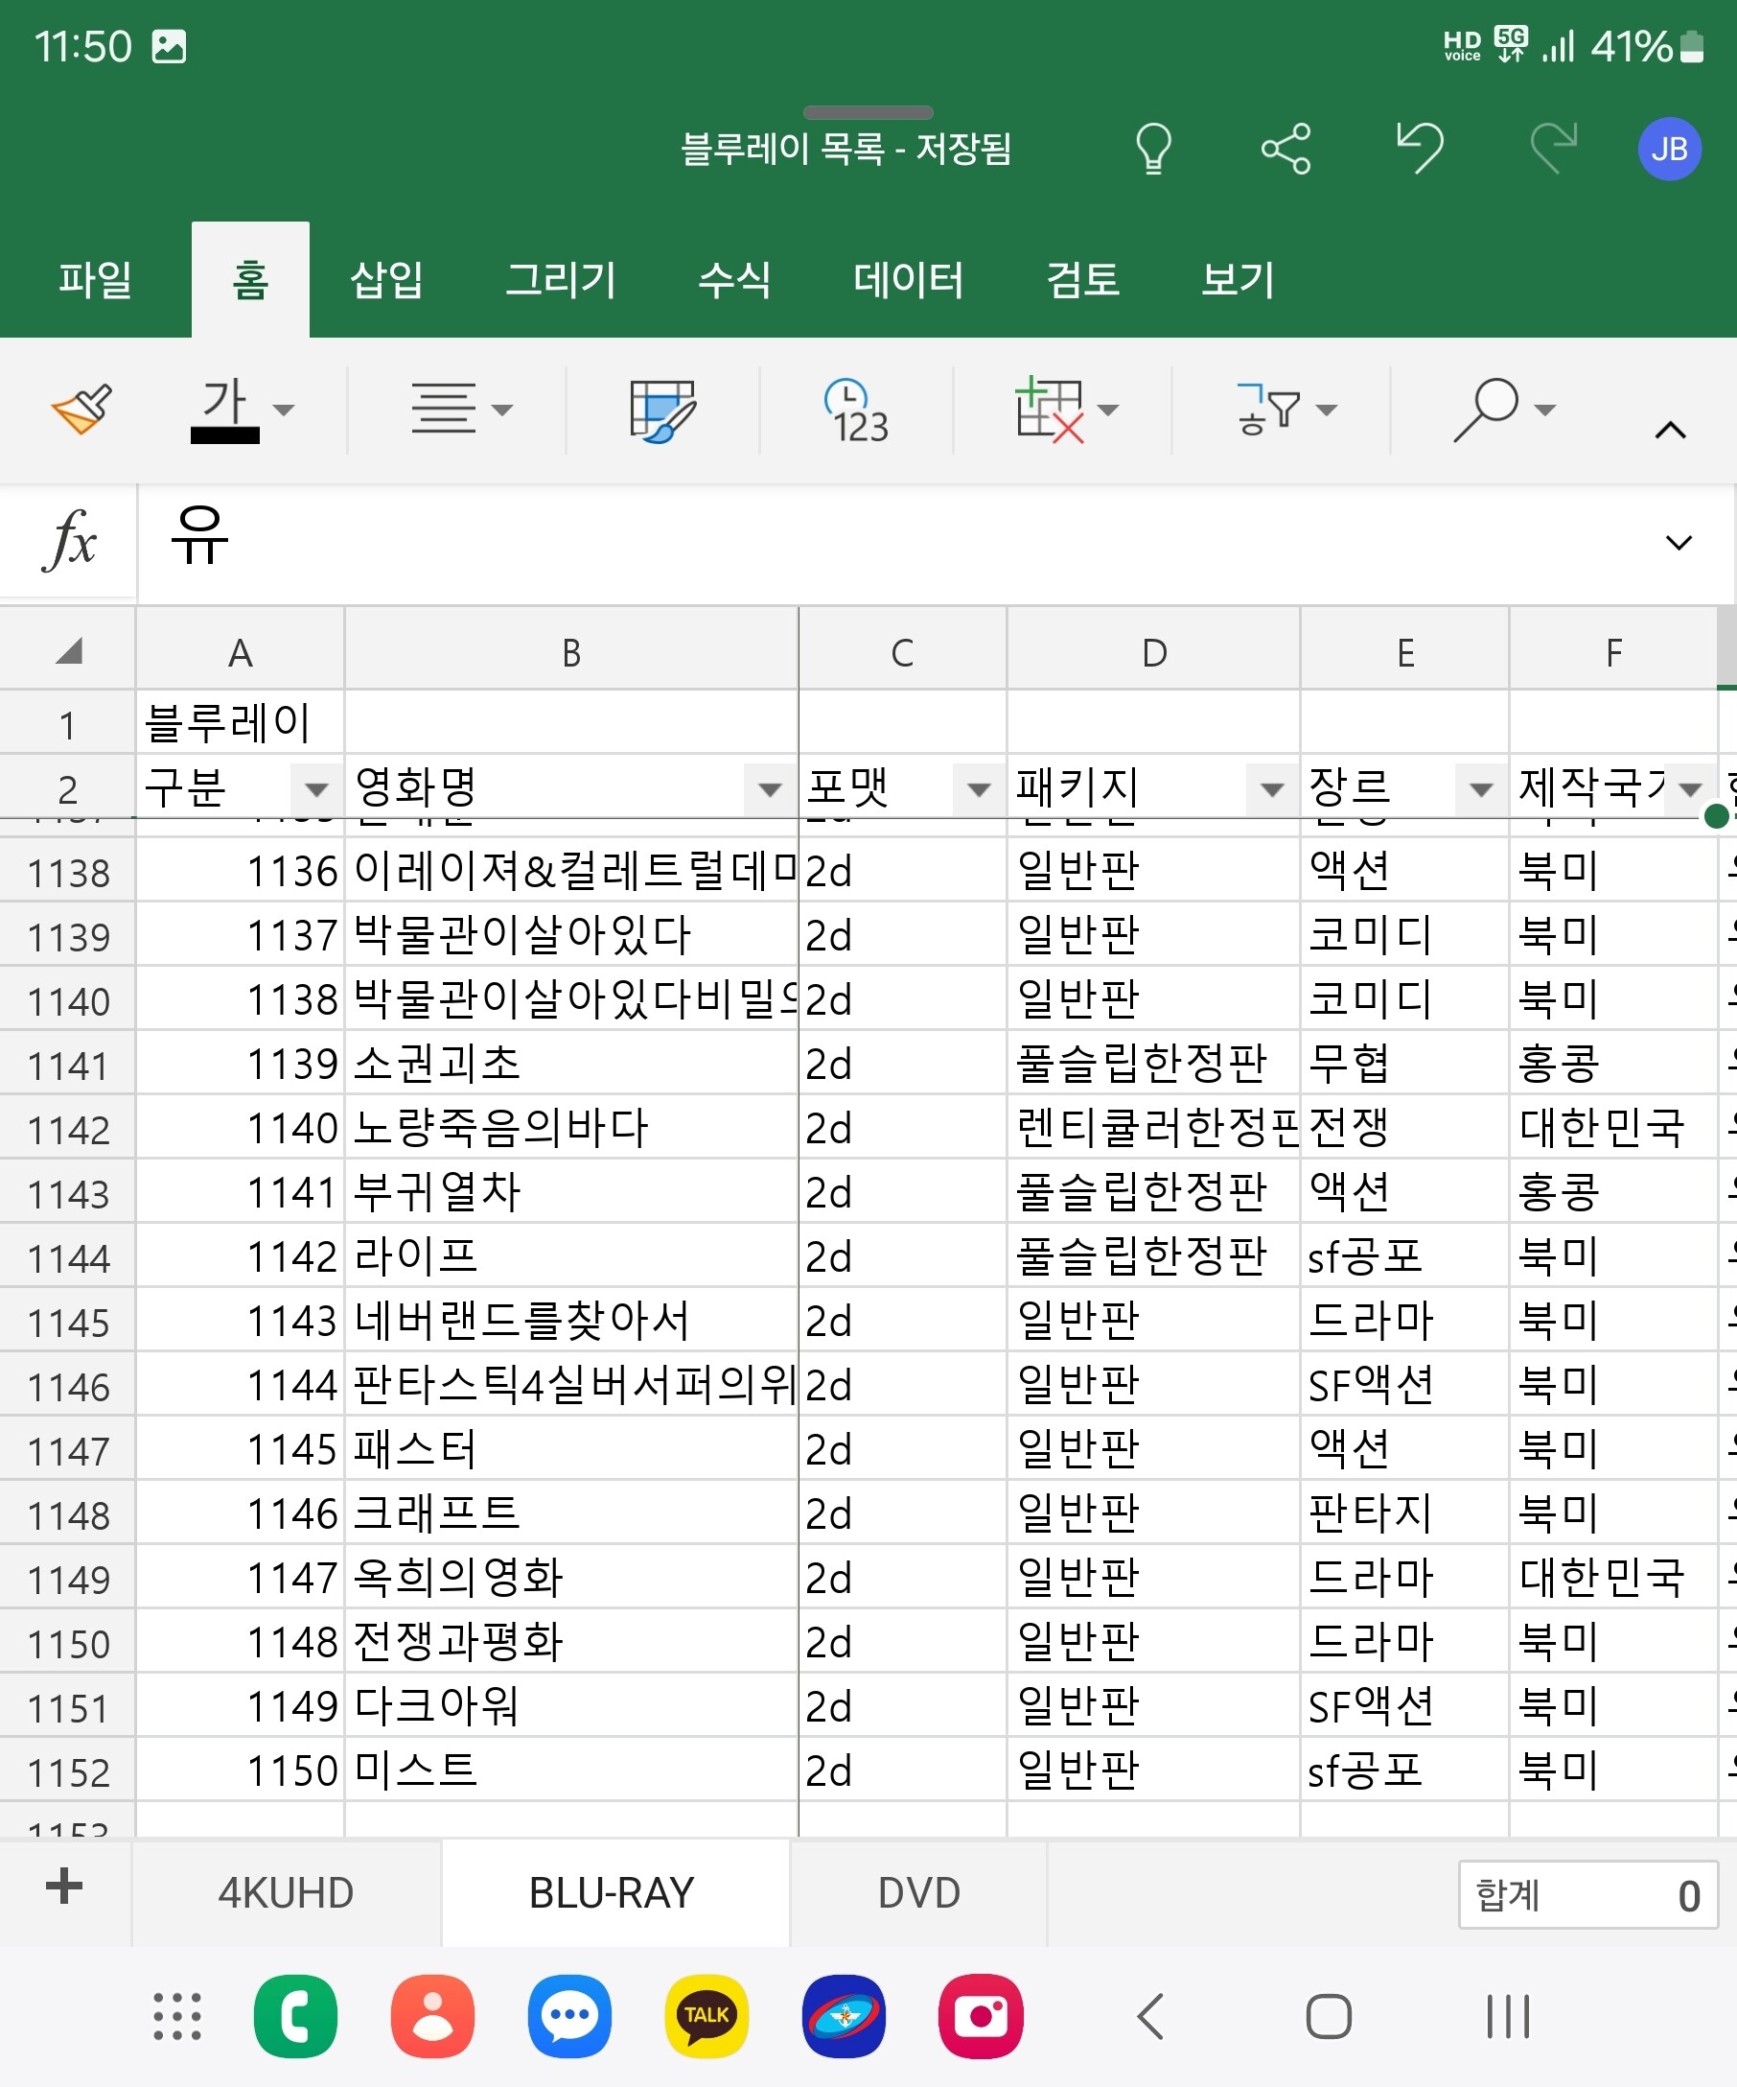Open the 영화명 column filter dropdown
1737x2087 pixels.
769,790
